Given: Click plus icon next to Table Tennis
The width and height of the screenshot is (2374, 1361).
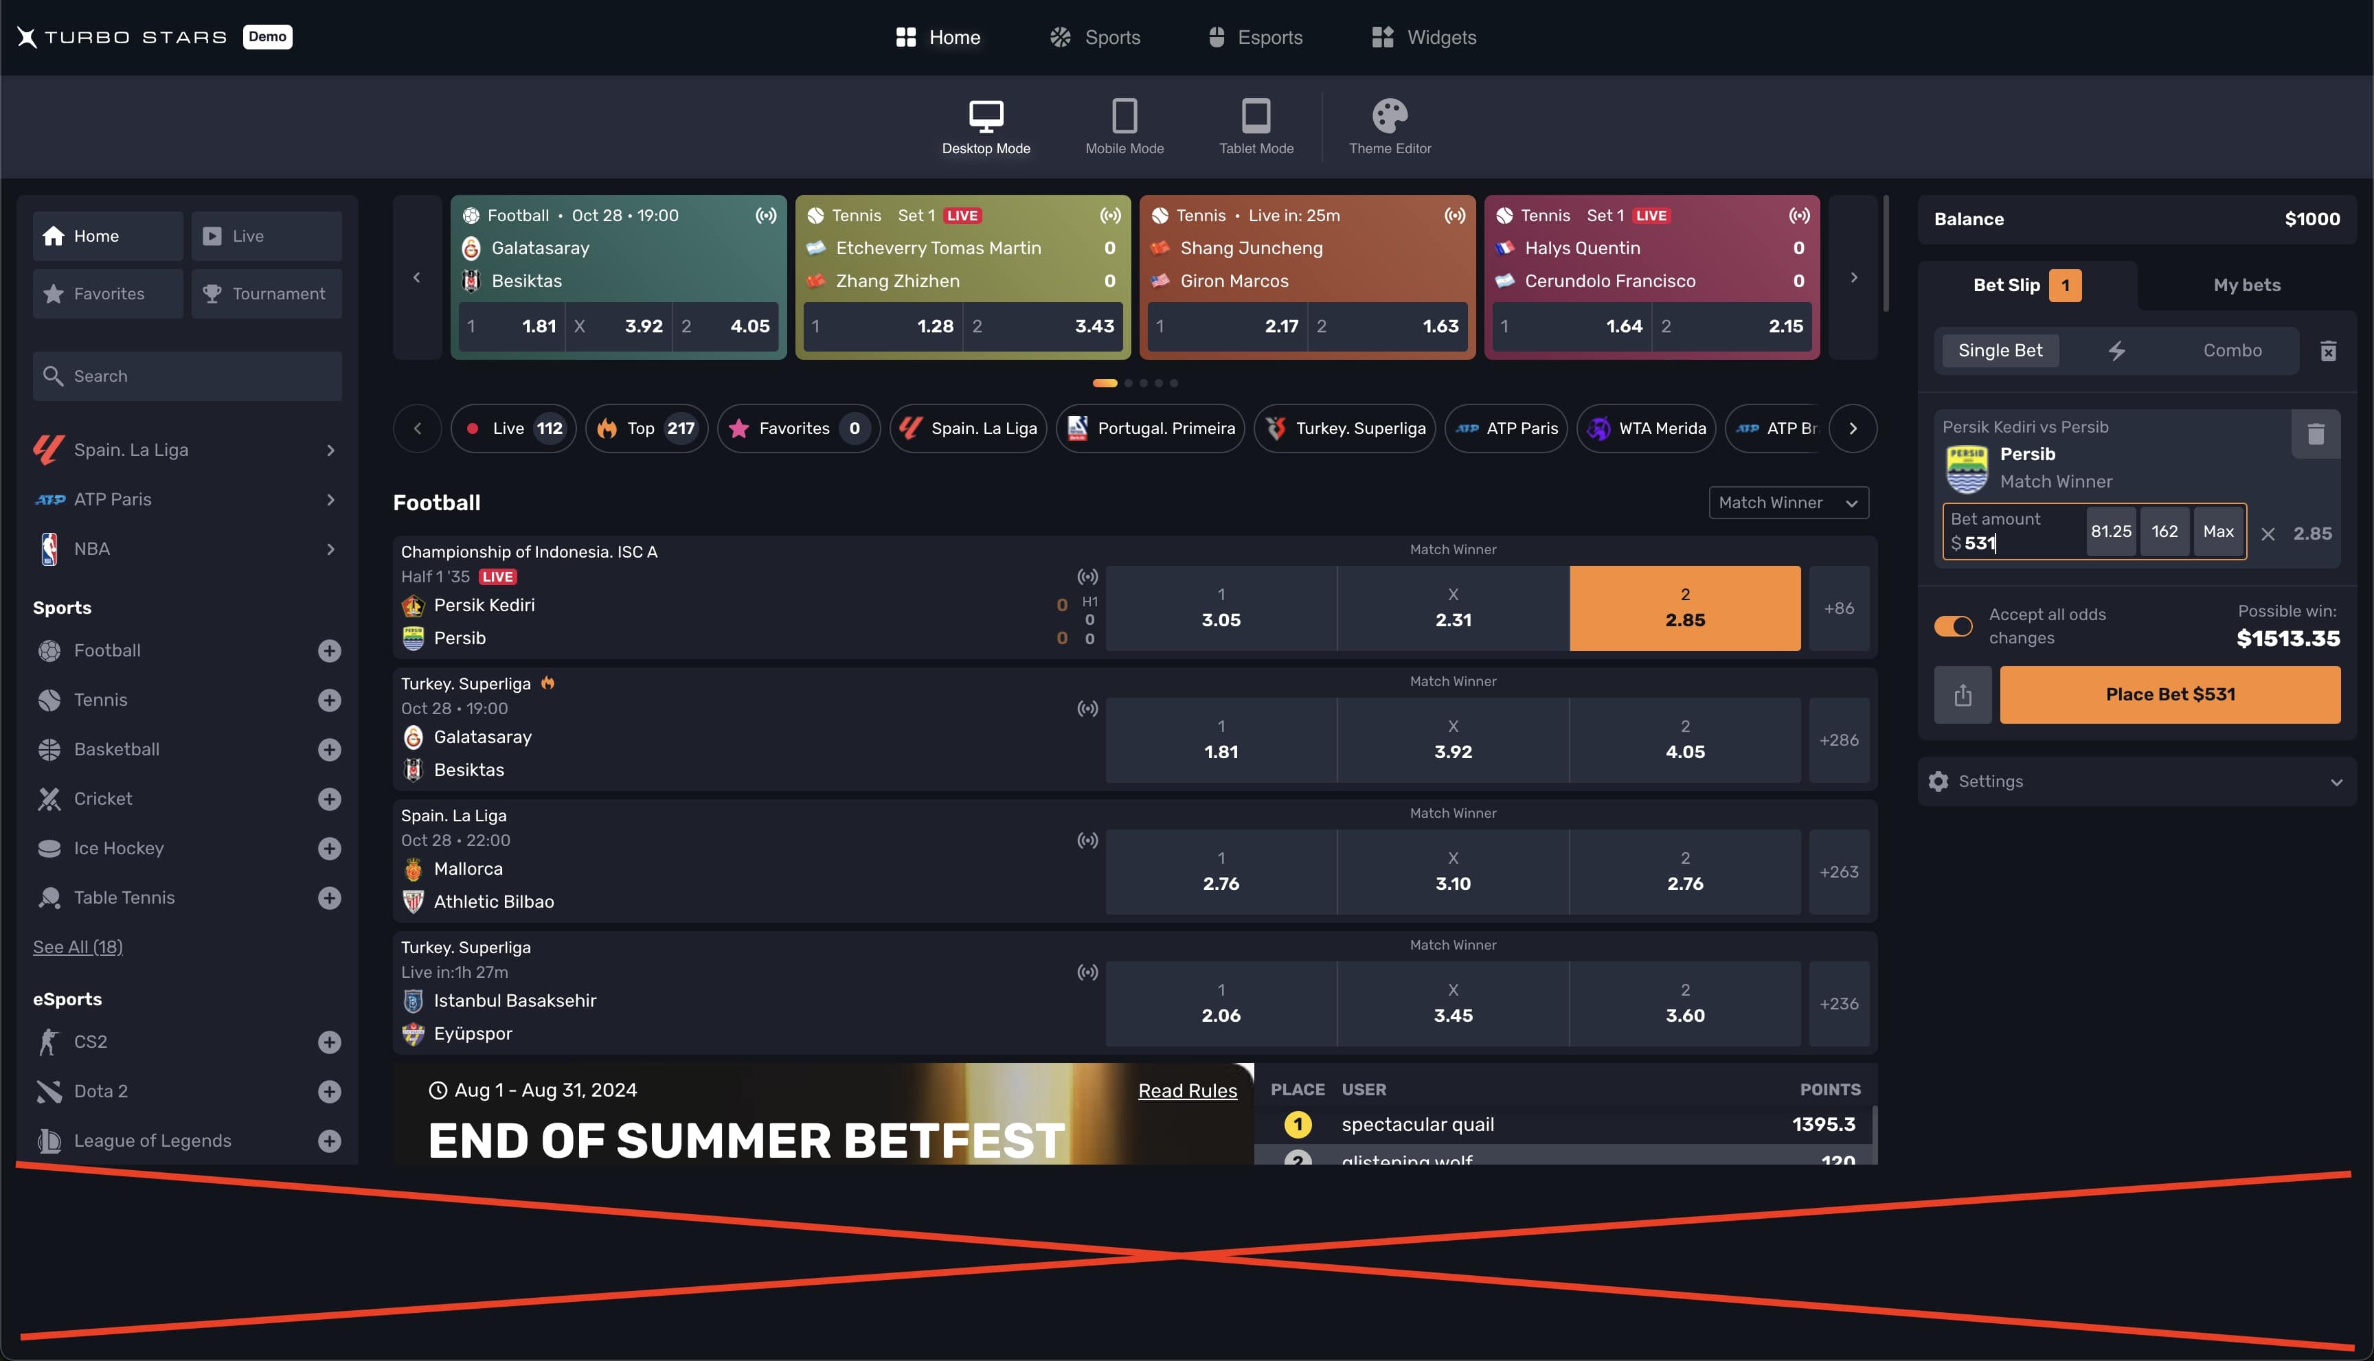Looking at the screenshot, I should [329, 898].
